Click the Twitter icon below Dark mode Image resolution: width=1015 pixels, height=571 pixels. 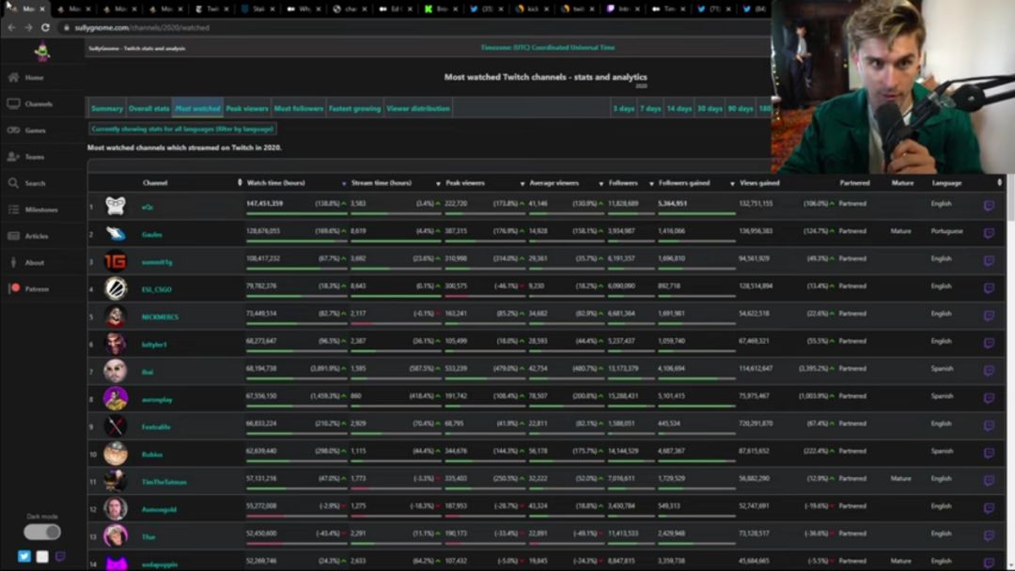coord(23,557)
